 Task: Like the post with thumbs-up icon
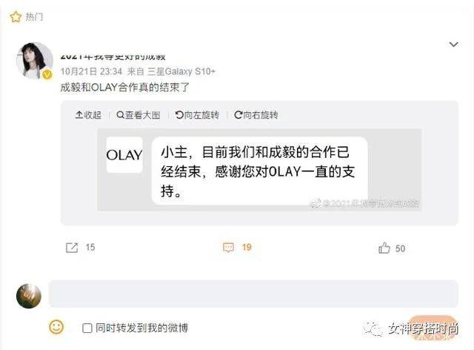pos(384,248)
